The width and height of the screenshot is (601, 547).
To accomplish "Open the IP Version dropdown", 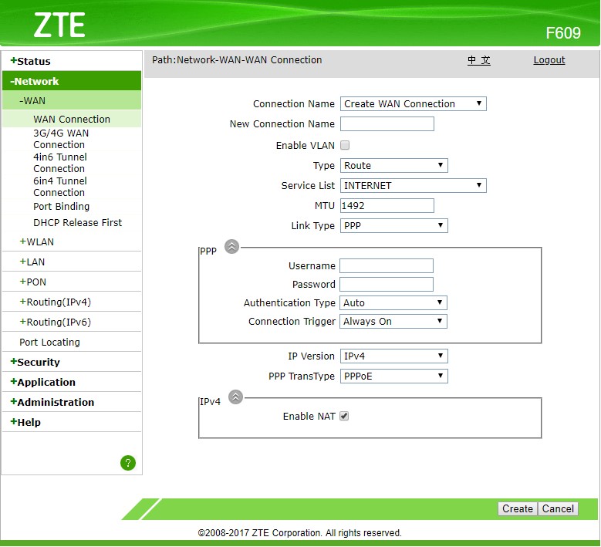I will pyautogui.click(x=394, y=356).
